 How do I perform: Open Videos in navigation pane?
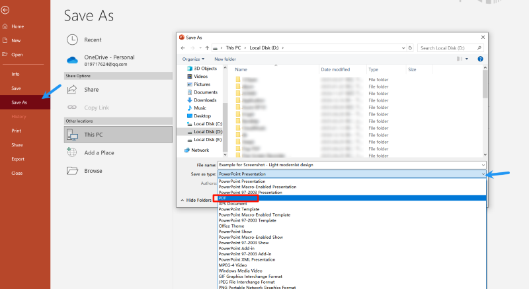[x=198, y=77]
